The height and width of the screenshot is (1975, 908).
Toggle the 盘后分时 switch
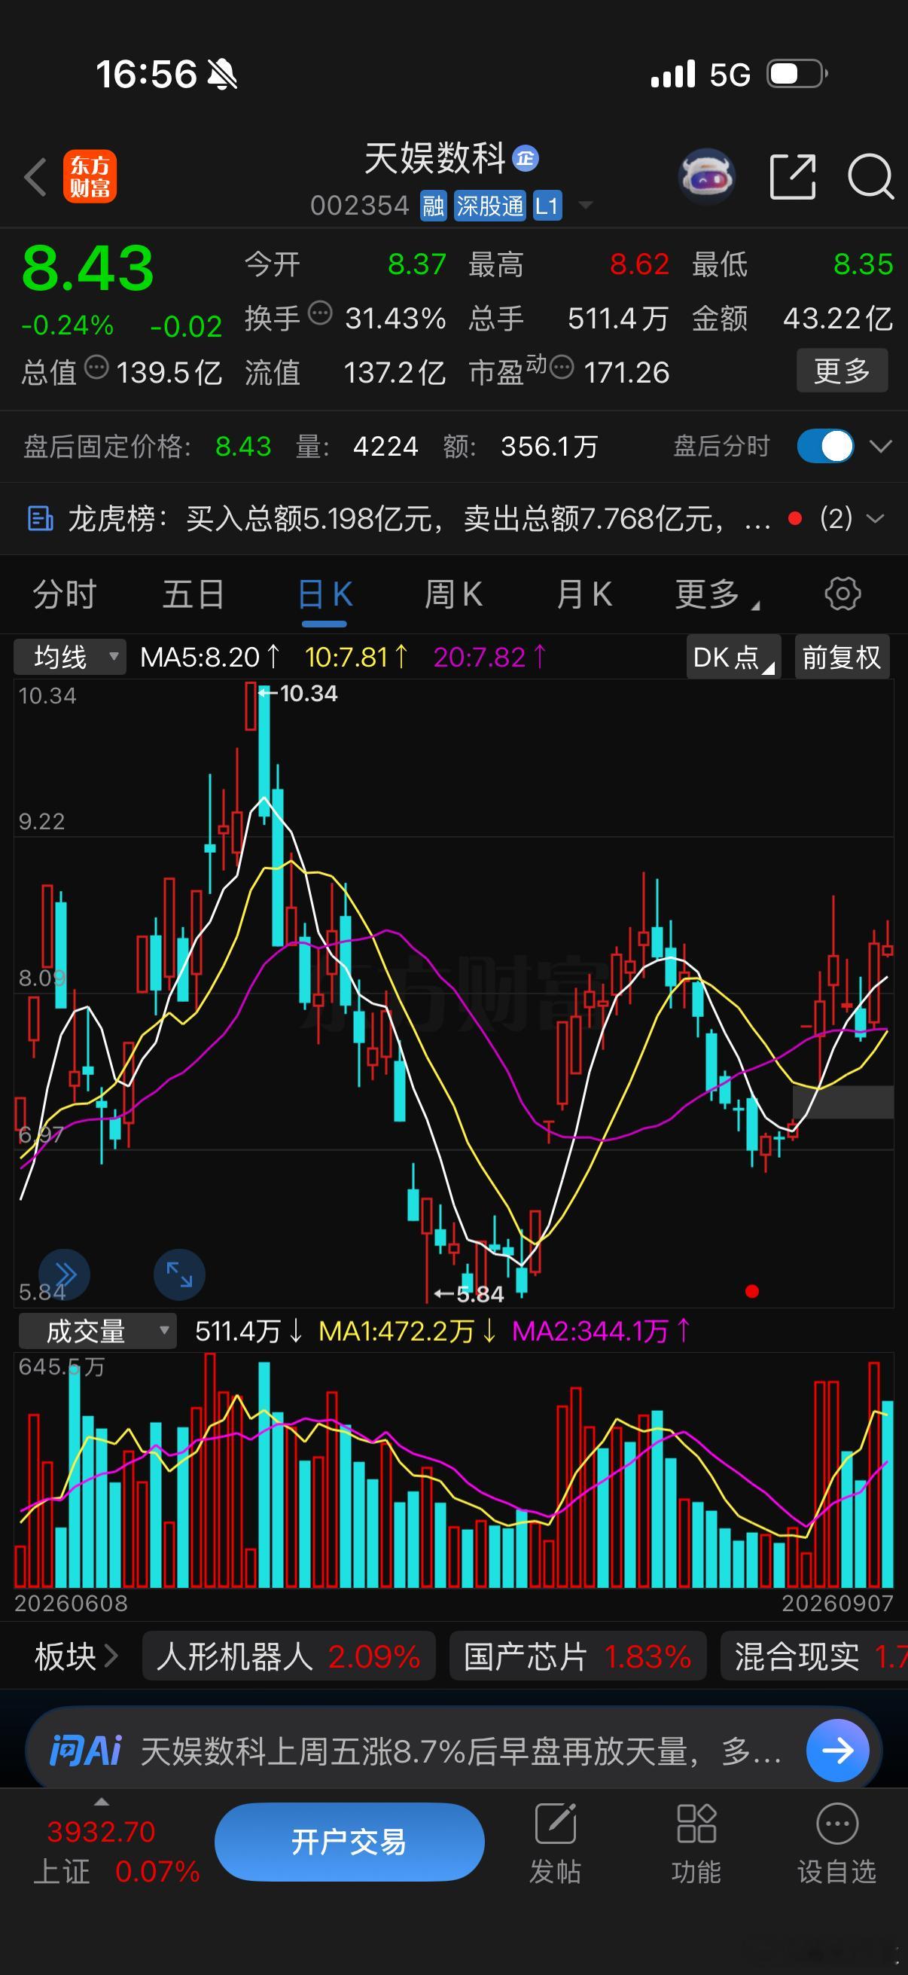825,446
